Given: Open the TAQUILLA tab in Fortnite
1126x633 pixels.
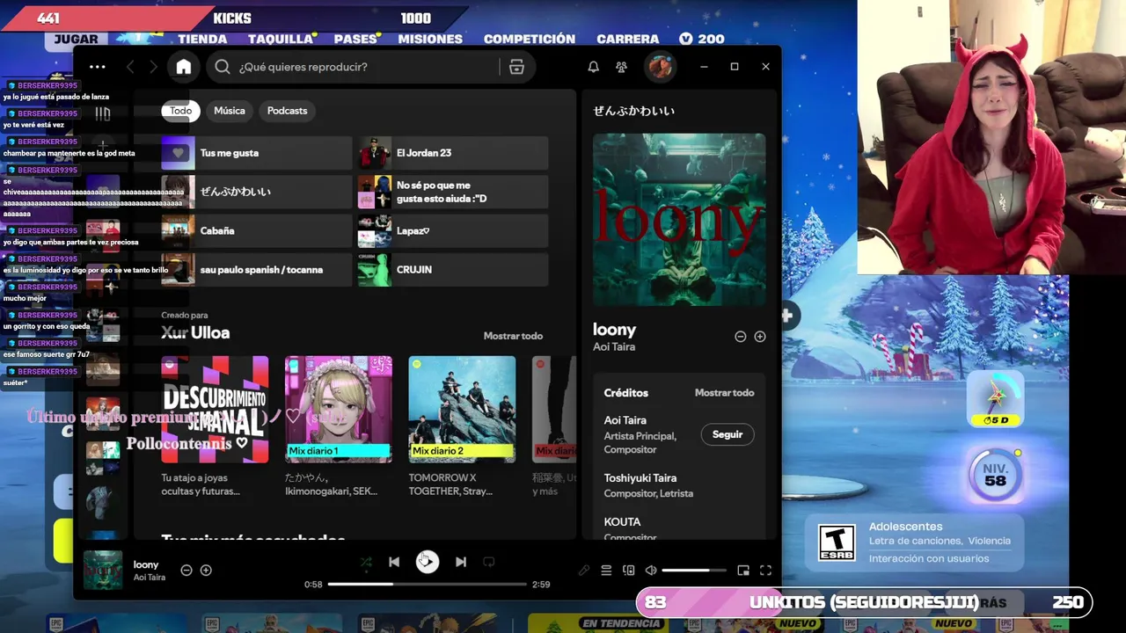Looking at the screenshot, I should click(x=281, y=39).
